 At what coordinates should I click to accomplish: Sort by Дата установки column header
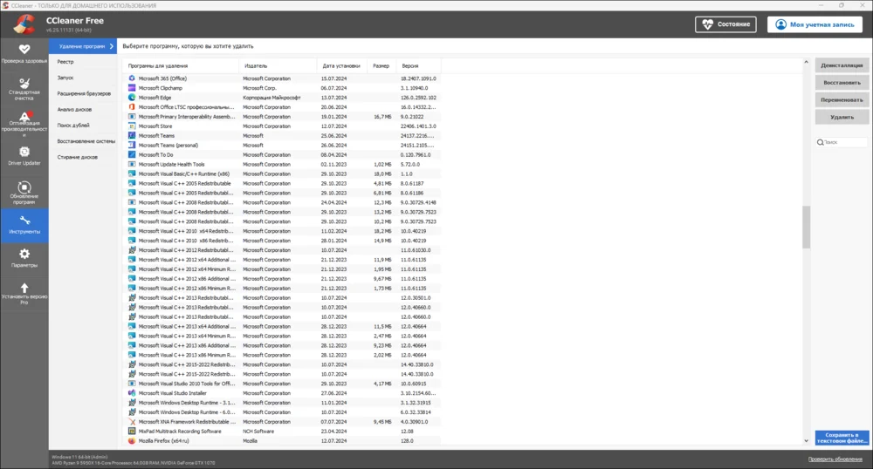[342, 65]
